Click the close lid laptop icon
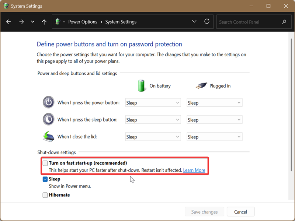The width and height of the screenshot is (295, 221). tap(48, 136)
